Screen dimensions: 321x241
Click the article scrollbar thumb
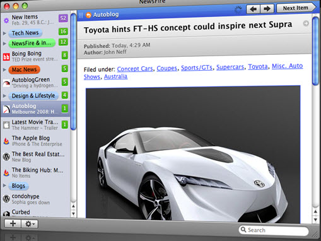(315, 51)
